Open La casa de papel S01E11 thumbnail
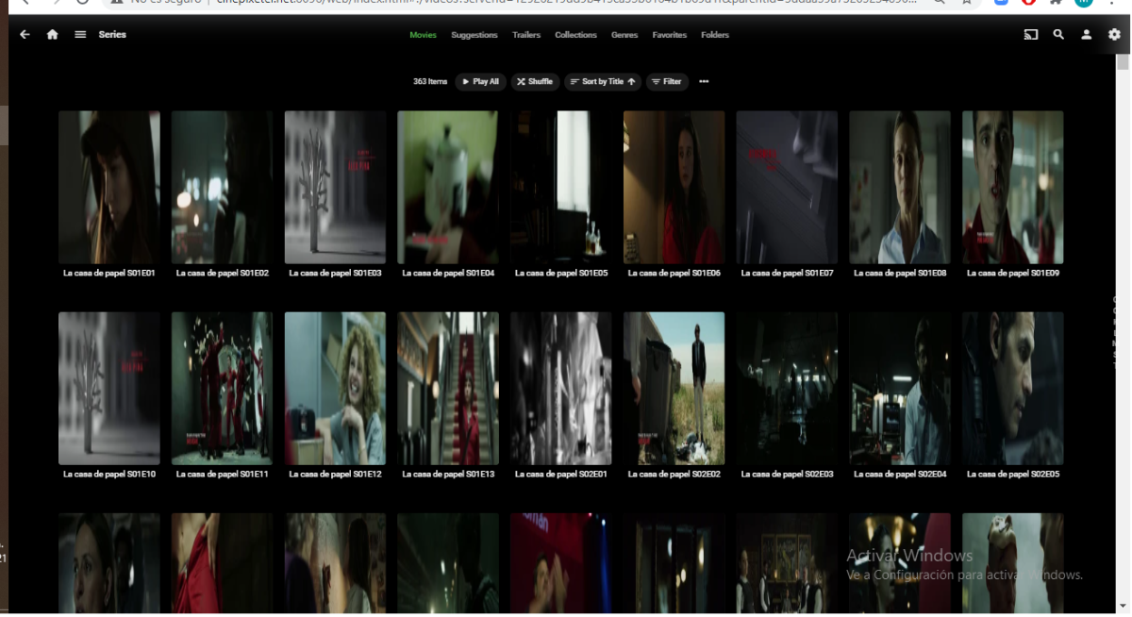 (x=222, y=388)
